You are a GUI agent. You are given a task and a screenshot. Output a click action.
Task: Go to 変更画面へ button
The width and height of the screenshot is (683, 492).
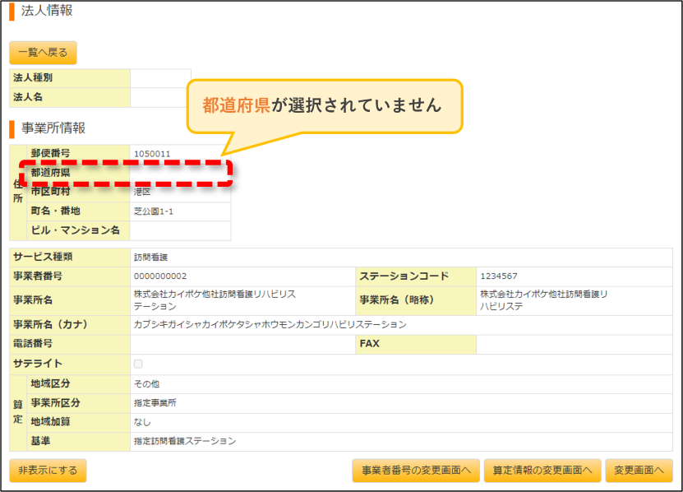(639, 470)
